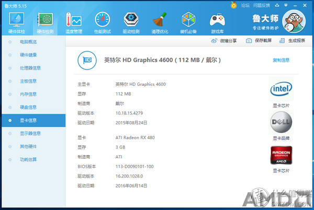
Task: Click the report icon for 生成报表
Action: 282,41
